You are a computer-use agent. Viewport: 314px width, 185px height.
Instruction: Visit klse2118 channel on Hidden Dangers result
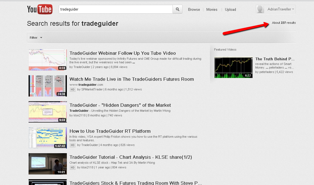click(80, 115)
